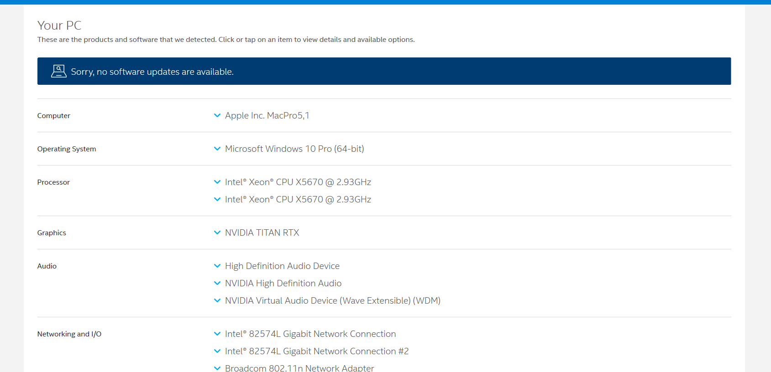Image resolution: width=771 pixels, height=372 pixels.
Task: Open NVIDIA TITAN RTX graphics details
Action: pyautogui.click(x=262, y=232)
